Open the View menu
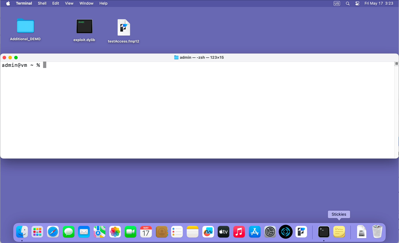The height and width of the screenshot is (243, 399). (x=69, y=3)
